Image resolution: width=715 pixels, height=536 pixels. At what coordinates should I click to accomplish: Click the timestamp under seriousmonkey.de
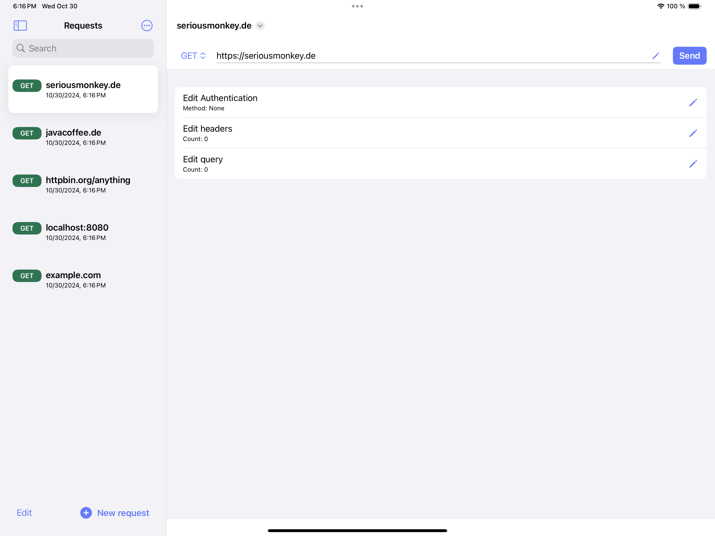76,95
